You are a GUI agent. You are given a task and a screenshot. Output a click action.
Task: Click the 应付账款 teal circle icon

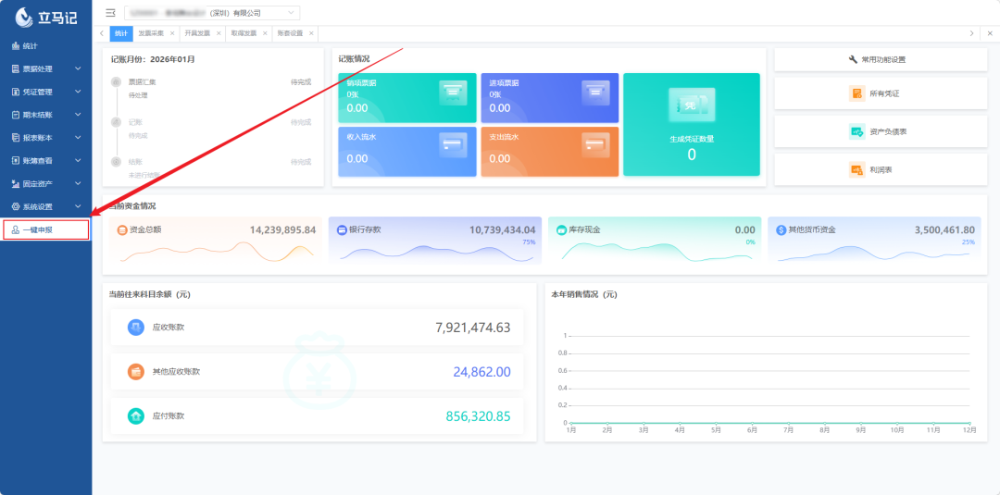click(x=136, y=416)
